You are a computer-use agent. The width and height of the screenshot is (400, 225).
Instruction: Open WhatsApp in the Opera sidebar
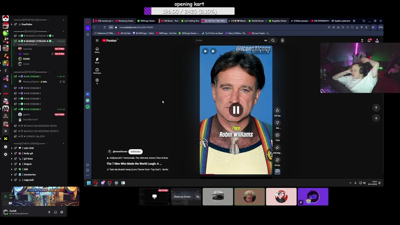click(88, 100)
